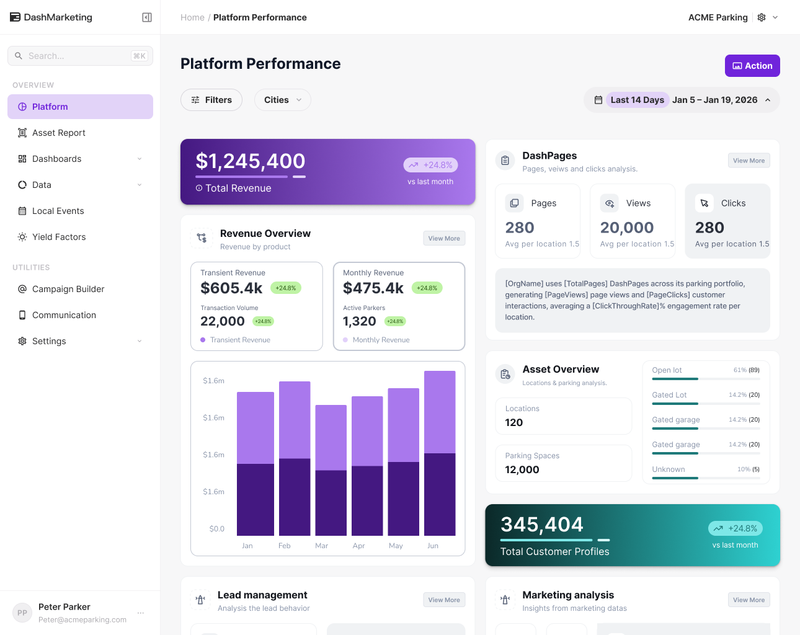800x635 pixels.
Task: Focus the sidebar Search field
Action: [x=80, y=56]
